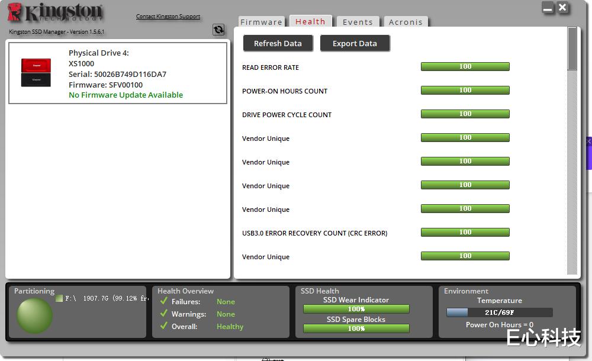
Task: Click the Failures None status text
Action: (x=226, y=302)
